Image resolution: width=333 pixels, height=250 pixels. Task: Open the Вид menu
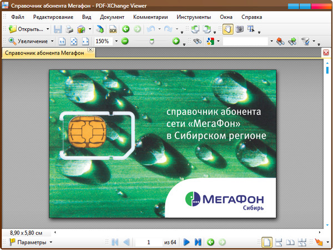(87, 17)
